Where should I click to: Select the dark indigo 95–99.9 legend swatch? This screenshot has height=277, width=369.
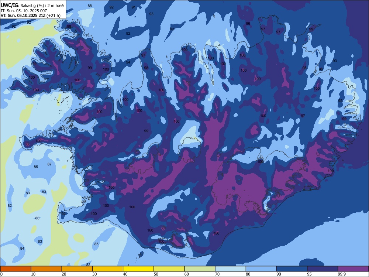click(x=323, y=269)
